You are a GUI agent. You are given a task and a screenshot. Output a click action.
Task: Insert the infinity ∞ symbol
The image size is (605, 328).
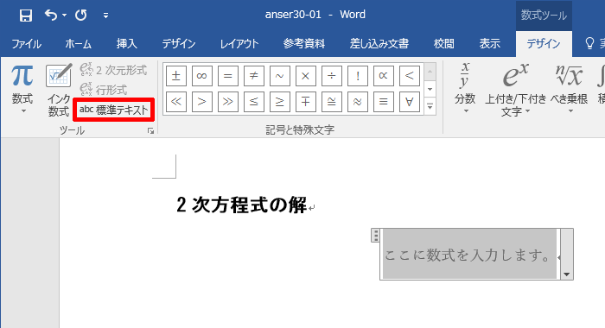pos(201,76)
